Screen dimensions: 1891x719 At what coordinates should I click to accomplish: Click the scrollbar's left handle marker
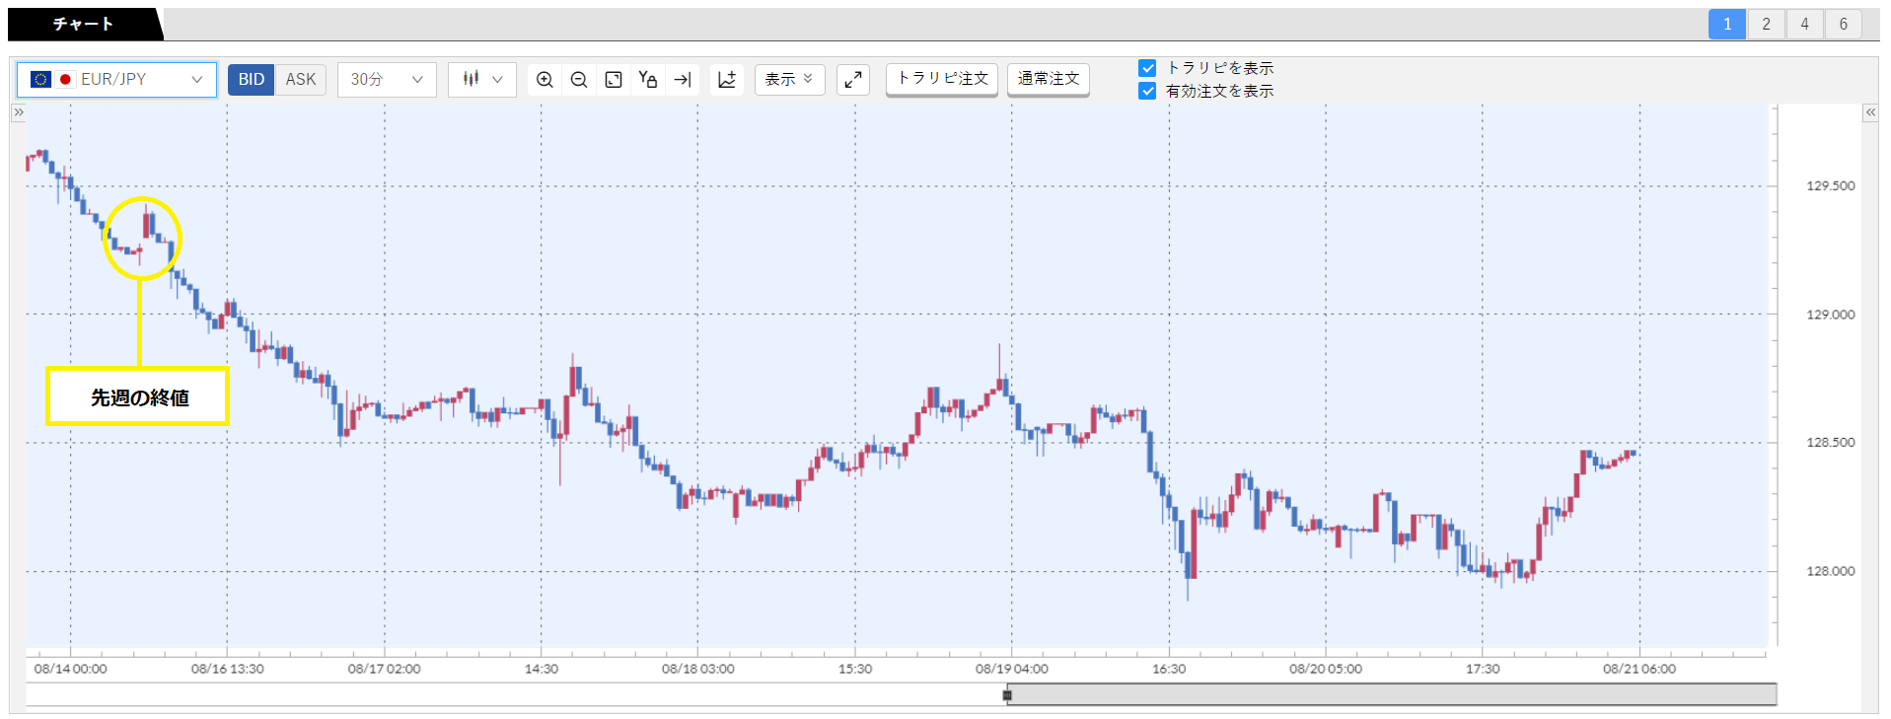pyautogui.click(x=1007, y=695)
